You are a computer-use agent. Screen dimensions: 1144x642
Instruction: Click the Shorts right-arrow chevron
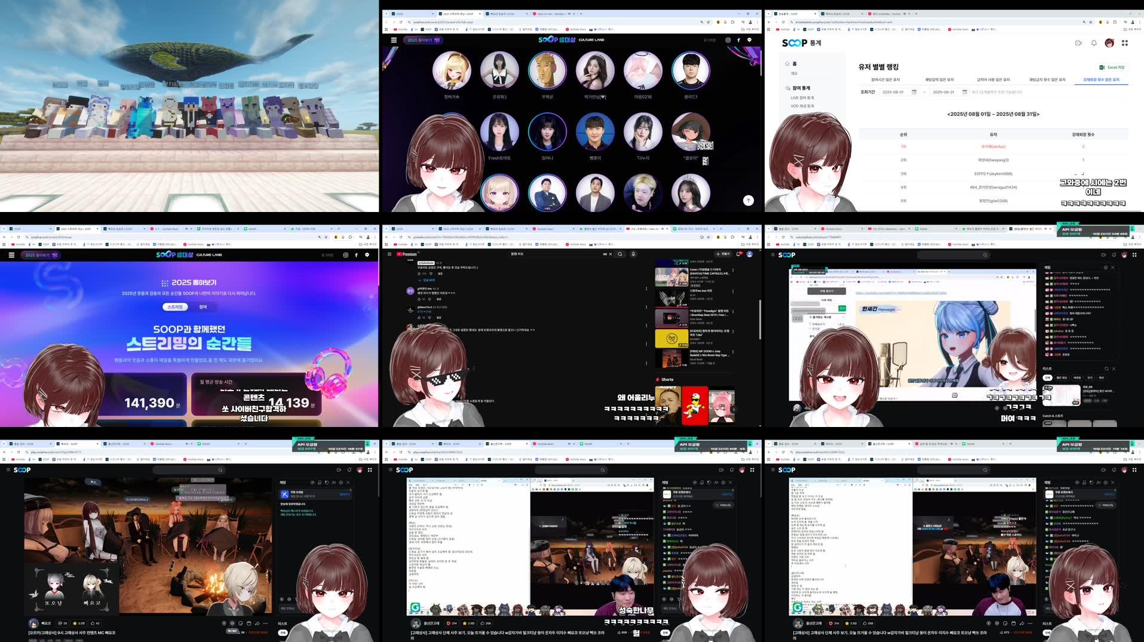point(734,410)
